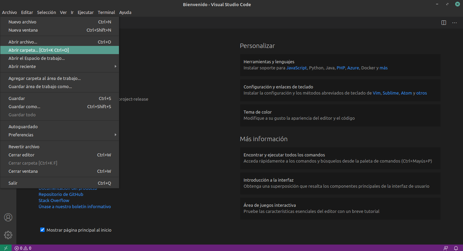Select 'Agregar carpeta al área de trabajo...'
The image size is (463, 251).
tap(60, 78)
